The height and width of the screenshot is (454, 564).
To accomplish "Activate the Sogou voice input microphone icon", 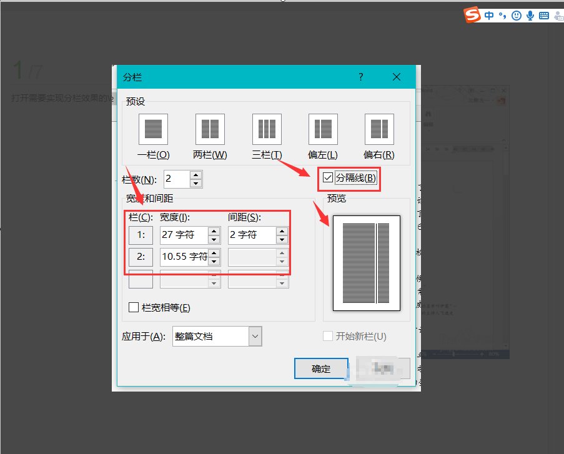I will click(530, 14).
